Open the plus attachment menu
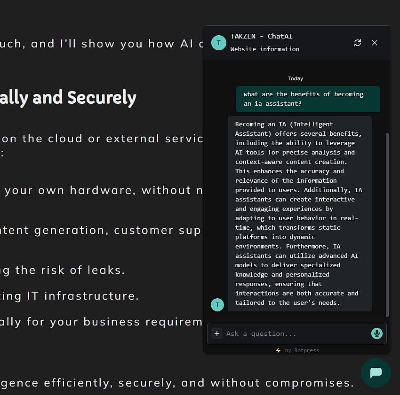The width and height of the screenshot is (400, 395). (x=217, y=333)
